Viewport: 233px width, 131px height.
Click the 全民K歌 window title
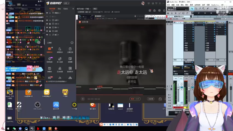point(85,22)
